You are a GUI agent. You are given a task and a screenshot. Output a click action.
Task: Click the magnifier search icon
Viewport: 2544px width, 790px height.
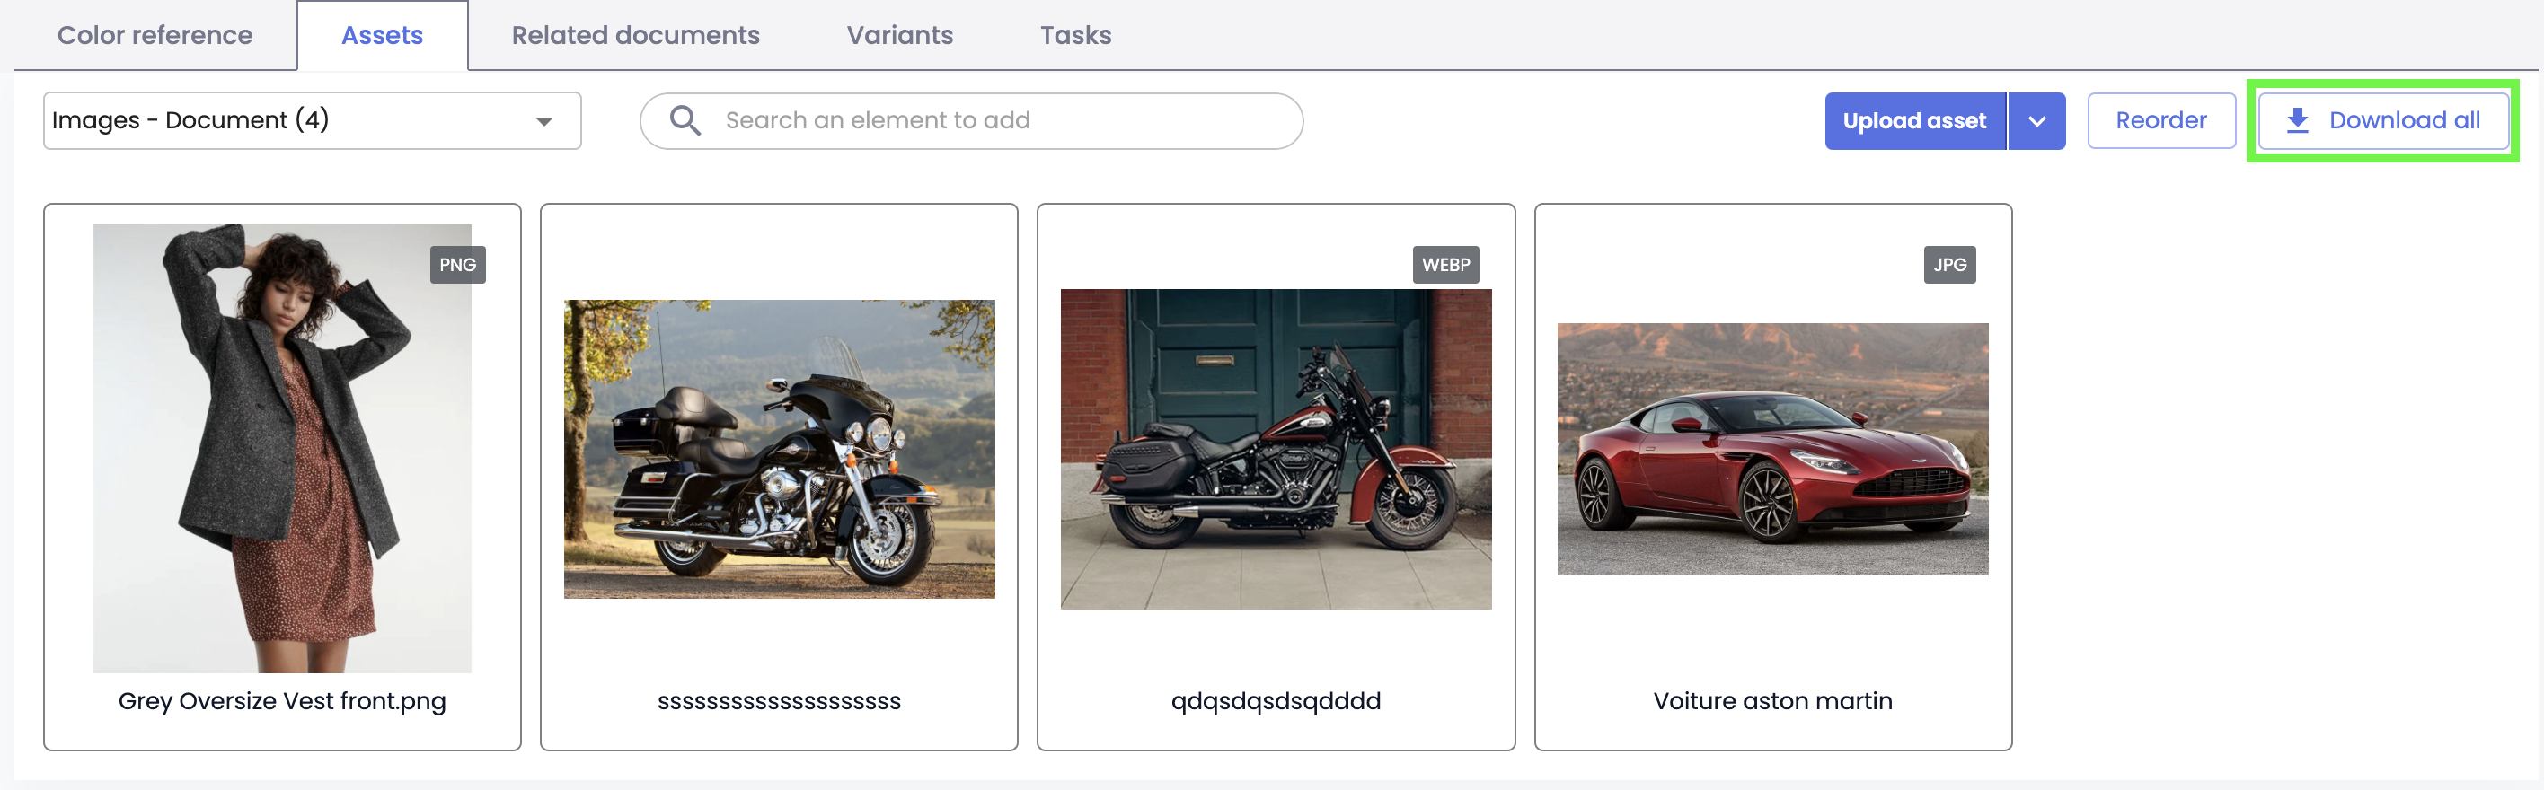click(685, 120)
